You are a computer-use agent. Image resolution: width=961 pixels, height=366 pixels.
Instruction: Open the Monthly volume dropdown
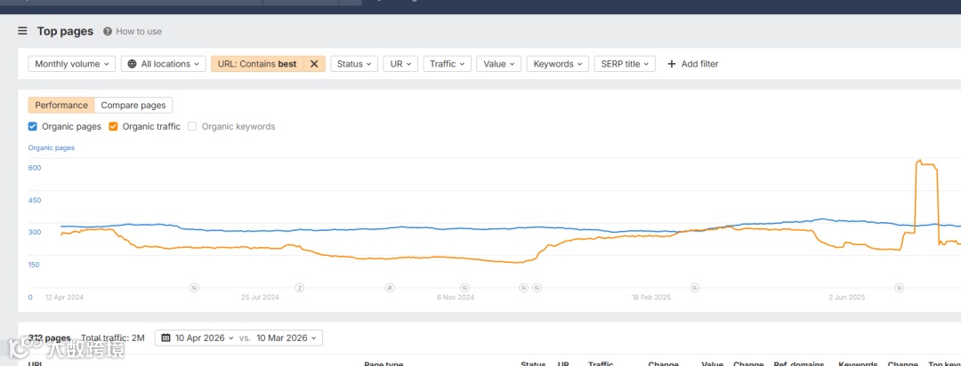tap(72, 64)
